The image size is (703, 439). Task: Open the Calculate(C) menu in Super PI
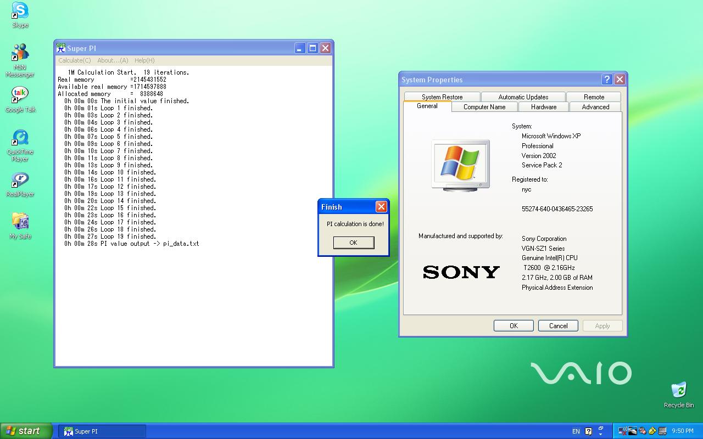(75, 60)
